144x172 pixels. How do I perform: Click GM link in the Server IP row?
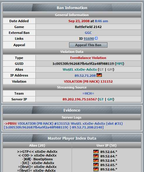(110, 99)
